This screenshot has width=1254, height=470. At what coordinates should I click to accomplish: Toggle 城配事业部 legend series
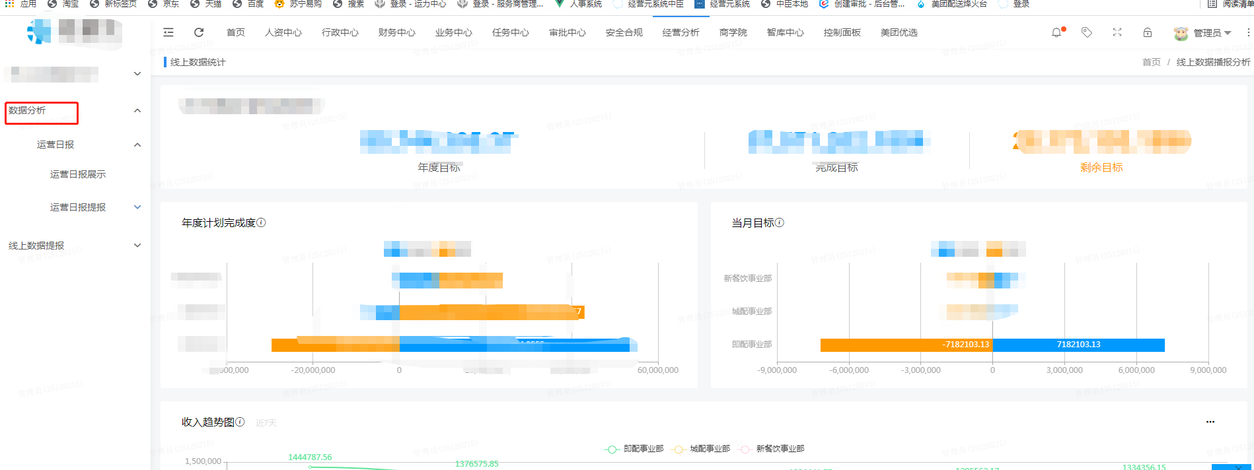[700, 449]
